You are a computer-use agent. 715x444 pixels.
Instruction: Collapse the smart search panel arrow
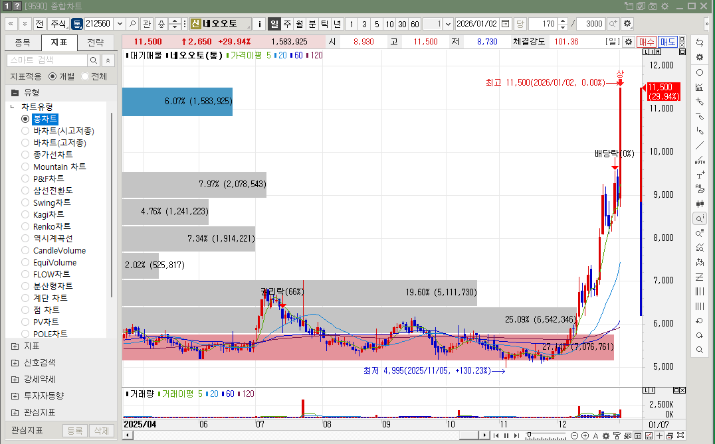pyautogui.click(x=108, y=60)
